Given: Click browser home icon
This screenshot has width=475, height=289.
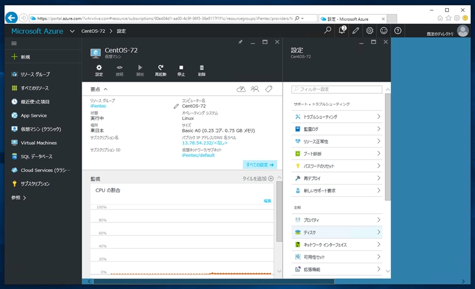Looking at the screenshot, I should 440,18.
